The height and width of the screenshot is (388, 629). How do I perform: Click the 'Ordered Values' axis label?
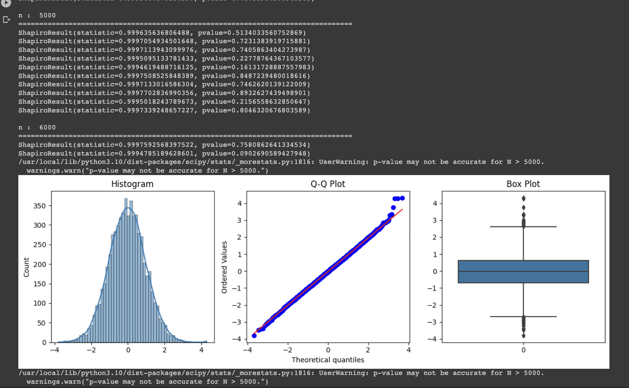click(224, 267)
